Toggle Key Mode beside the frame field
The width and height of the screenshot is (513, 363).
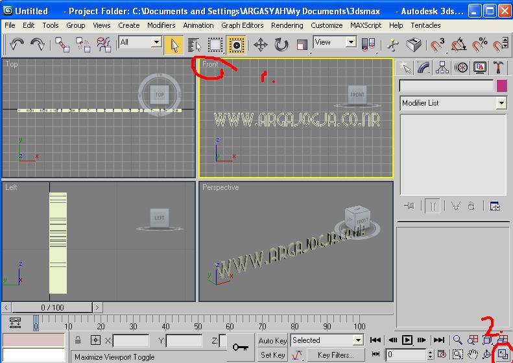pos(376,354)
